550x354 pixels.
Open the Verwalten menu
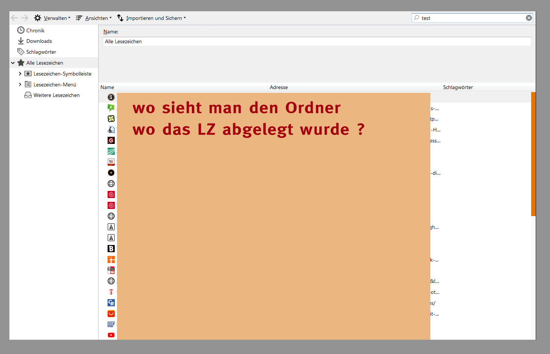(52, 18)
